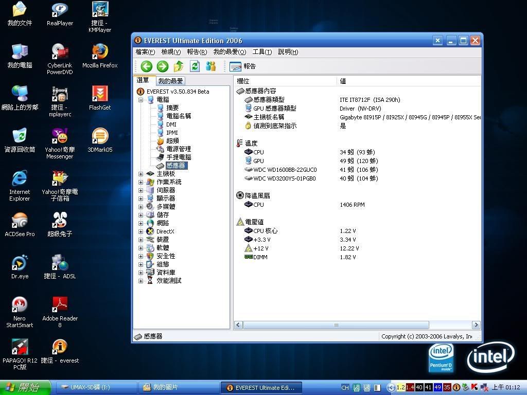Click the Refresh toolbar icon
Screen dimensions: 527x395
click(x=195, y=66)
